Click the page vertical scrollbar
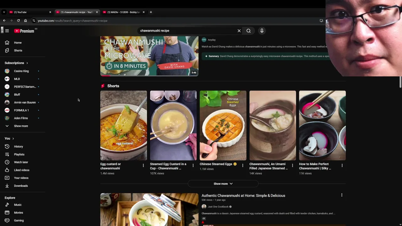 click(400, 81)
